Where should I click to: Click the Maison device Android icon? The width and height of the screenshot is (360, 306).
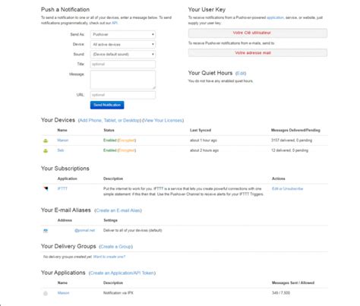(x=46, y=140)
